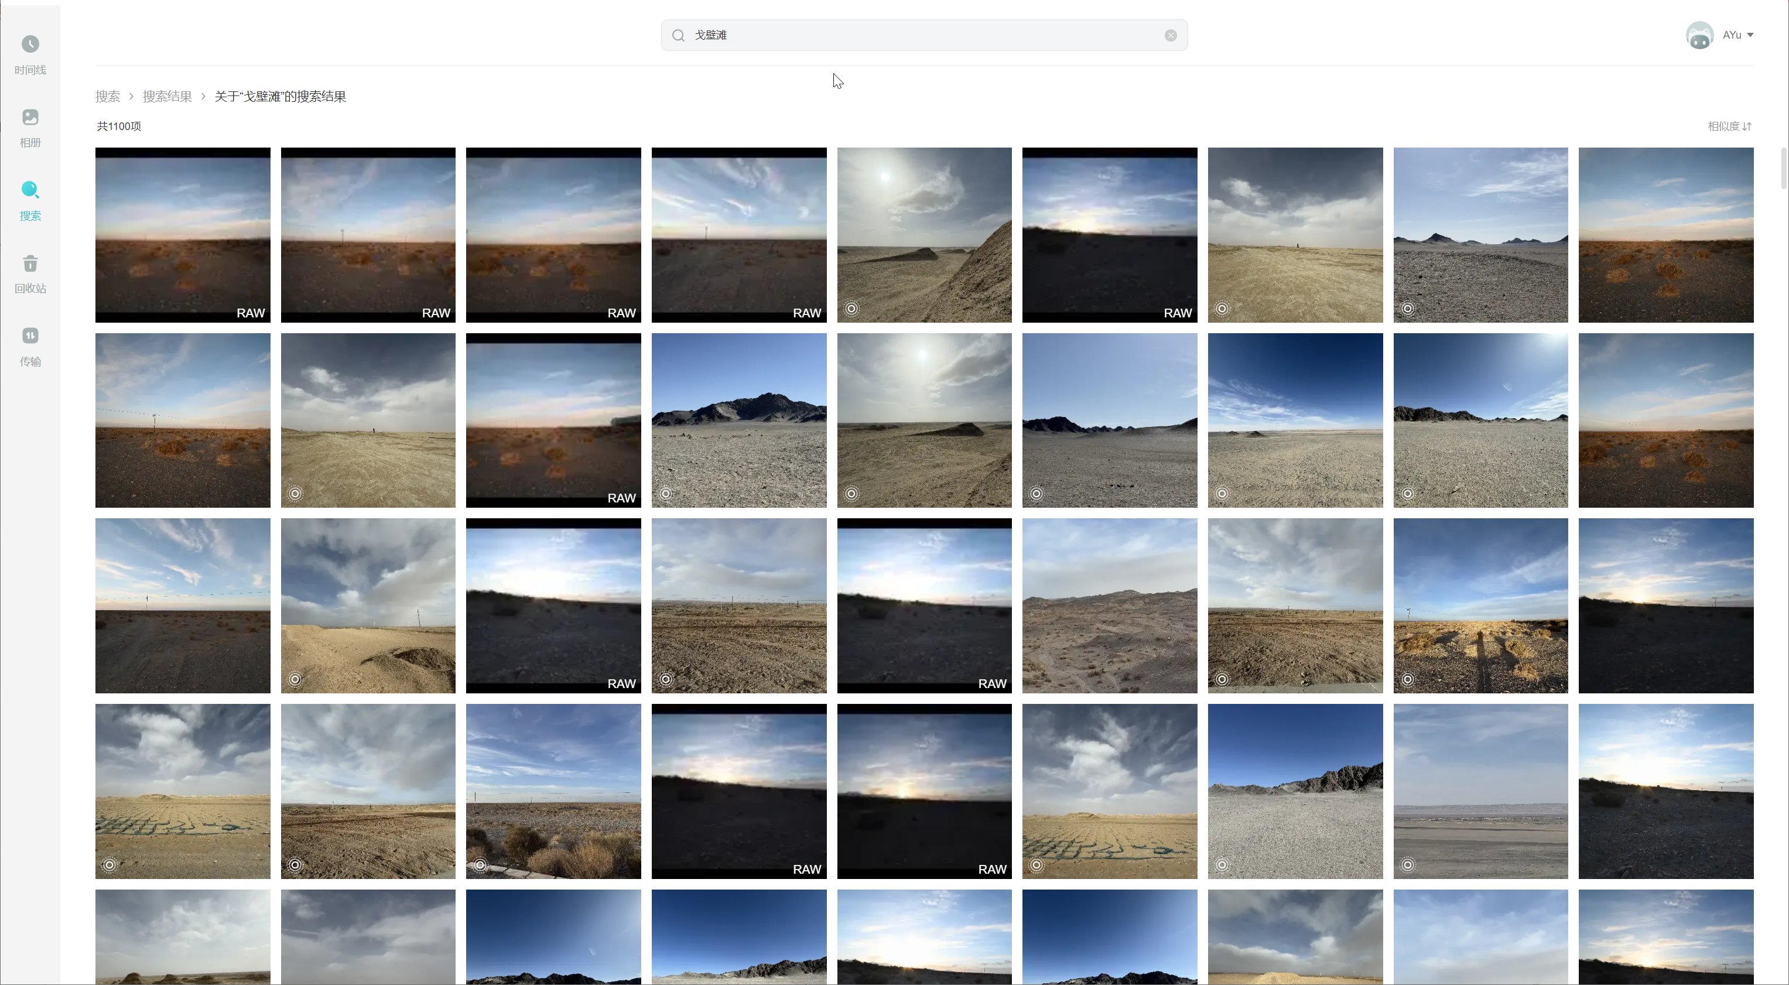Open first-row dark RAW sunset thumbnail
Screen dimensions: 1789x985
(1110, 235)
